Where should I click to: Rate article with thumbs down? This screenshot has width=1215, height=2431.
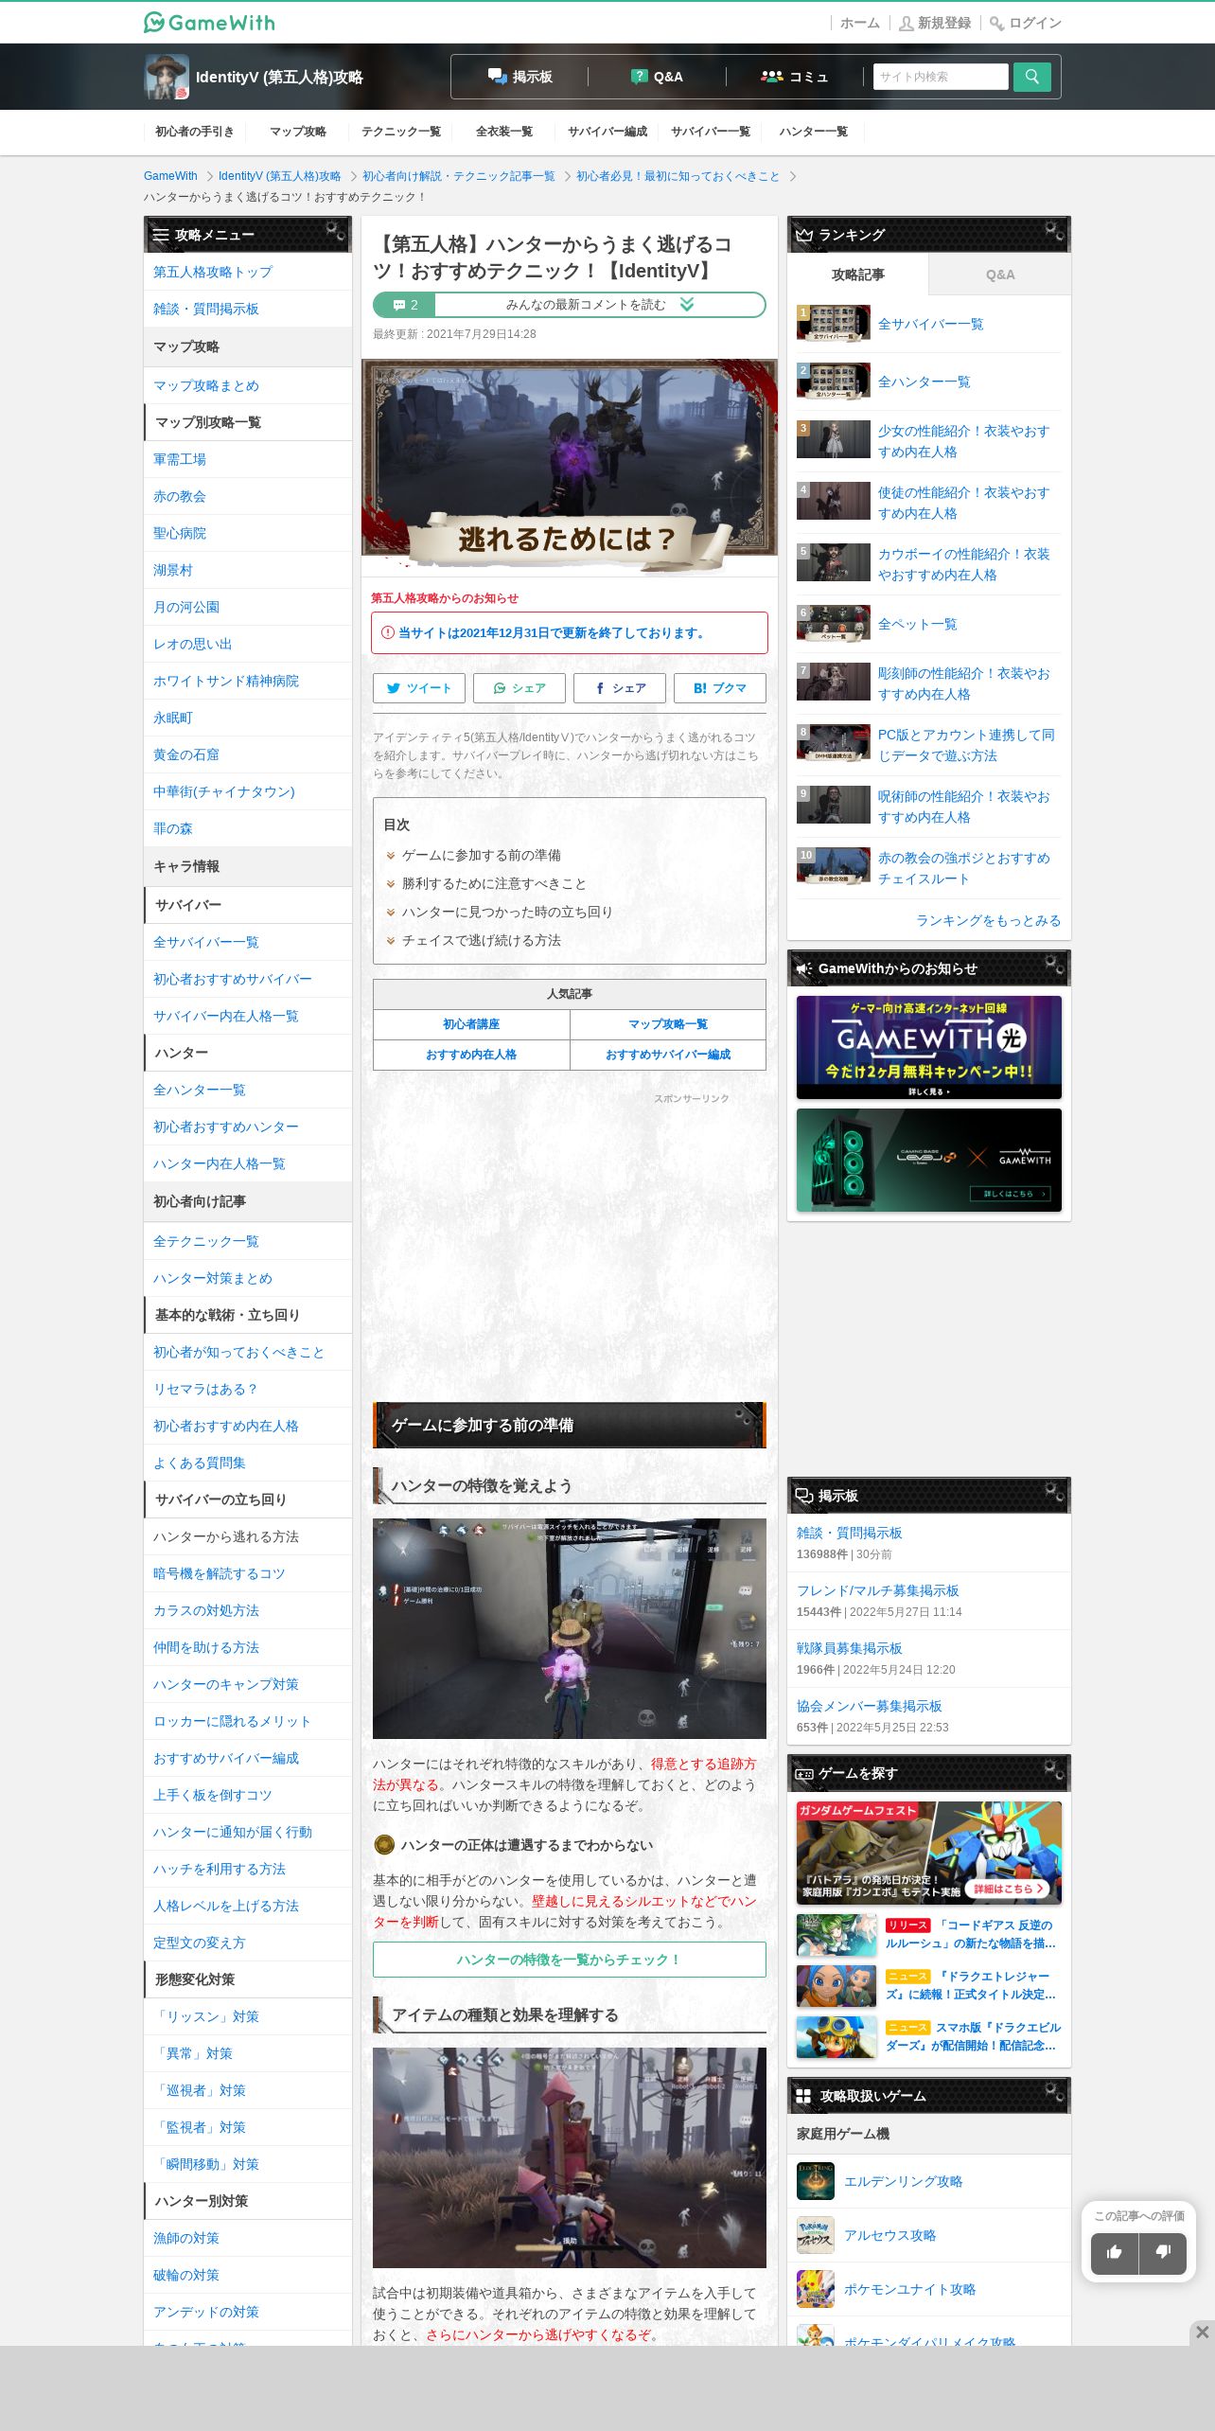click(1163, 2253)
